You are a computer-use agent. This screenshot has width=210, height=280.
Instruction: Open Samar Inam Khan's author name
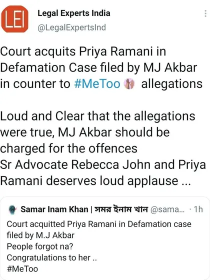[x=54, y=209]
